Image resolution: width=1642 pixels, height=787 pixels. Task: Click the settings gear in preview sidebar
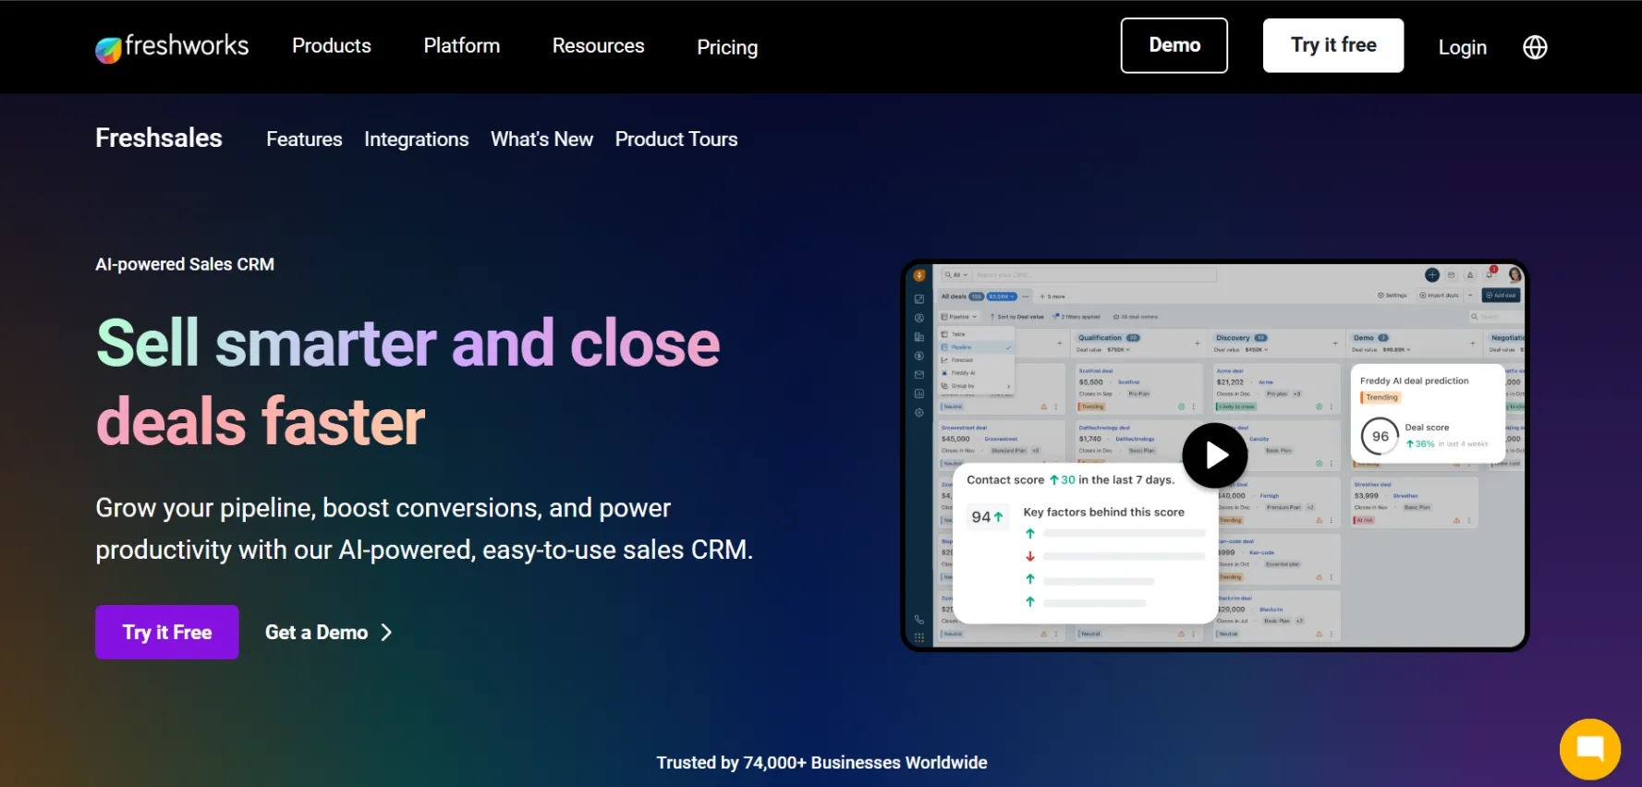pyautogui.click(x=918, y=413)
